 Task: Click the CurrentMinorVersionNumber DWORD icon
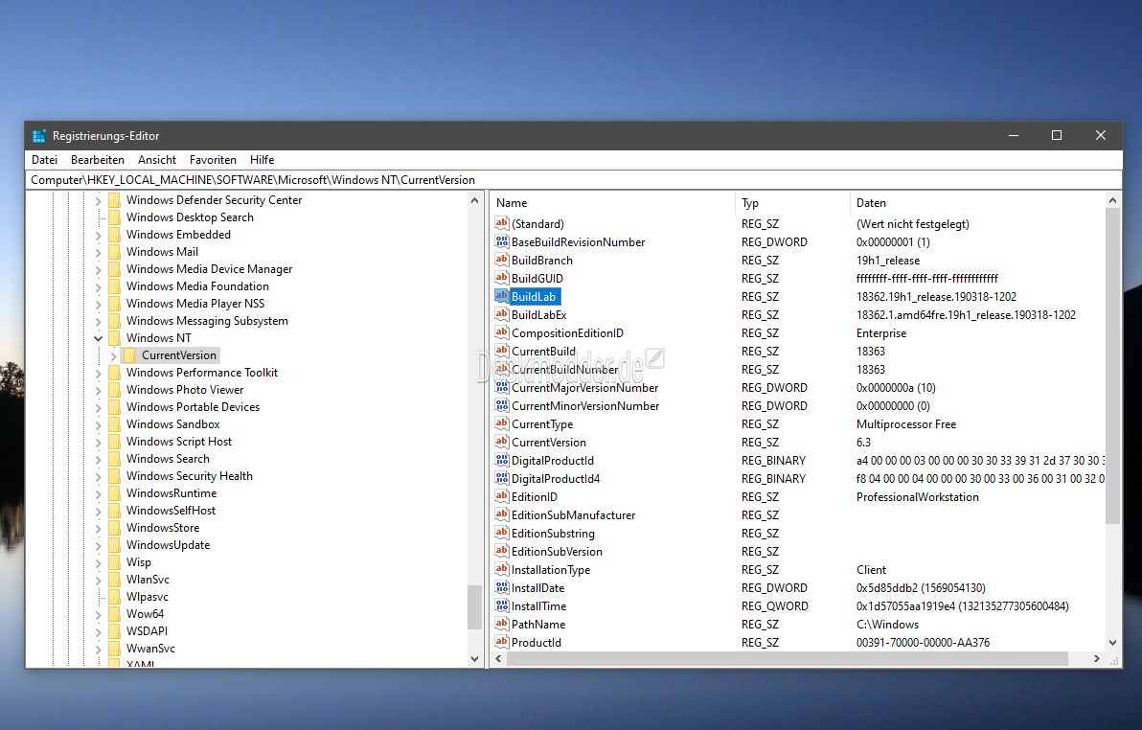coord(501,406)
